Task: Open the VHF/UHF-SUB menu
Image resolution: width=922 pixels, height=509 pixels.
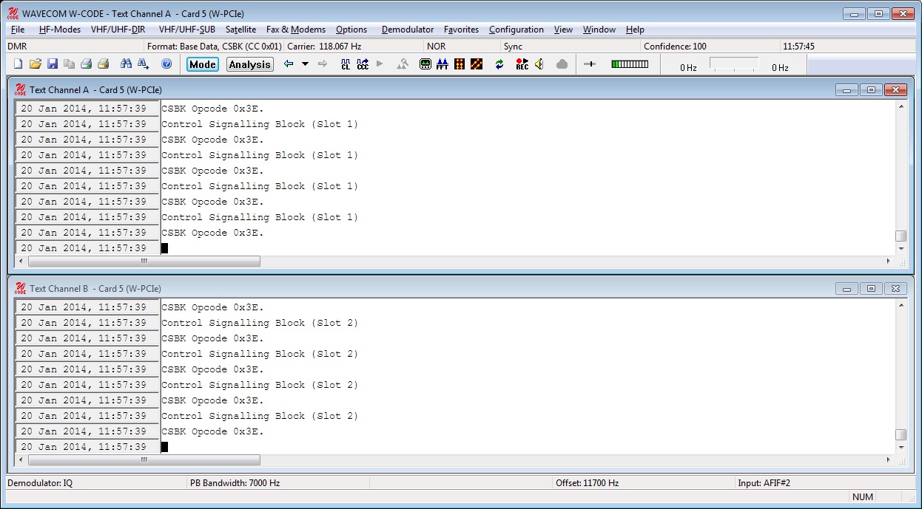Action: pos(187,30)
